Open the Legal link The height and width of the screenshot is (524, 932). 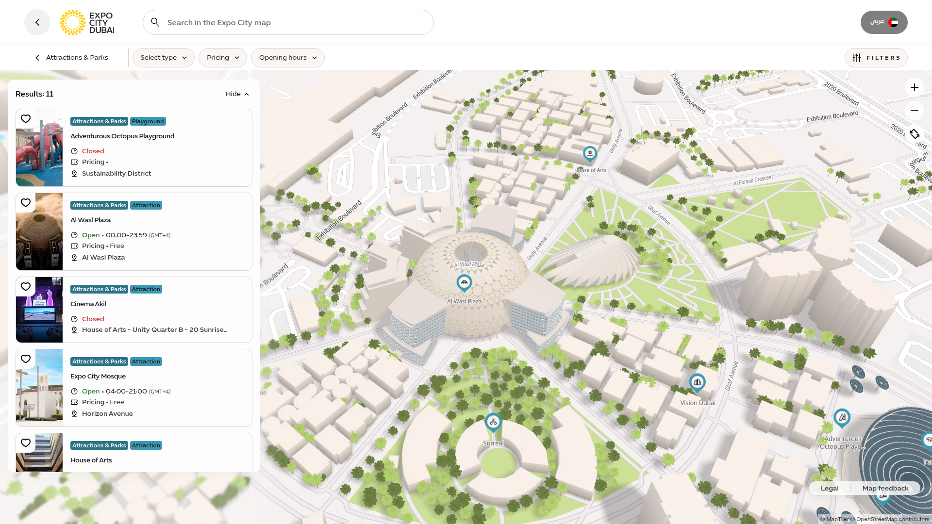pos(830,488)
